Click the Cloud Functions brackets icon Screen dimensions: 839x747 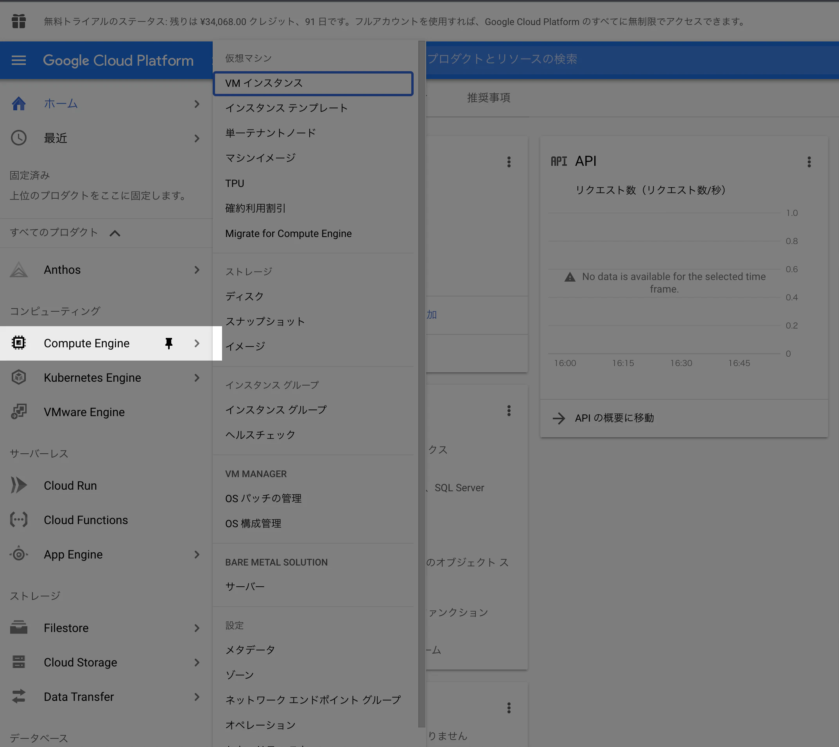tap(18, 520)
